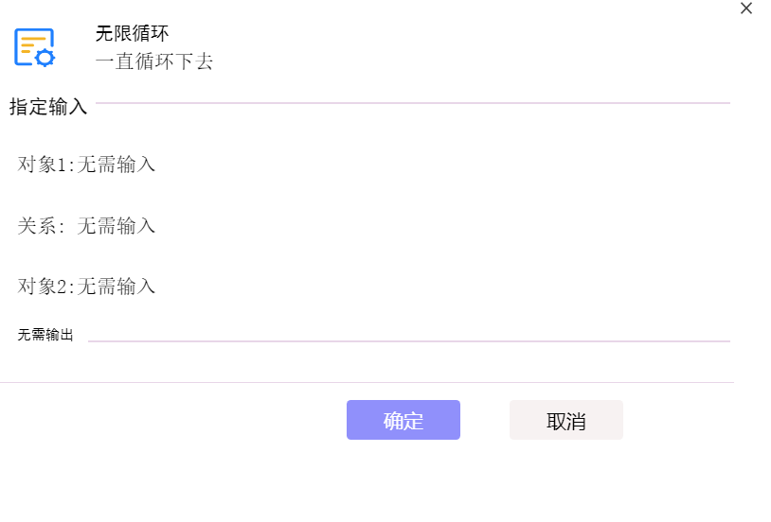Click the 无需输出 section label
Screen dimensions: 771x522
point(45,335)
